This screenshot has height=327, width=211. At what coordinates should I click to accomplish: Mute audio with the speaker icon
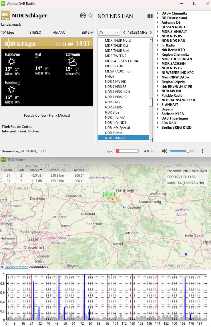coord(165,151)
